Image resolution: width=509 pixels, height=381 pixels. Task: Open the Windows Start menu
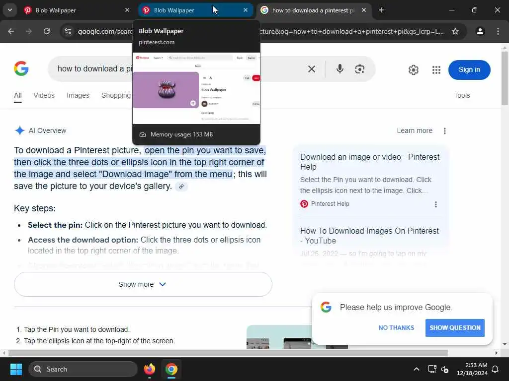coord(16,369)
